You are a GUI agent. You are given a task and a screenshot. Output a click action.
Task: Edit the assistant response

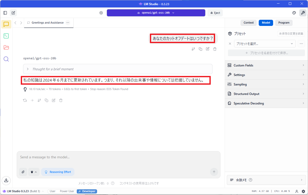pyautogui.click(x=54, y=100)
